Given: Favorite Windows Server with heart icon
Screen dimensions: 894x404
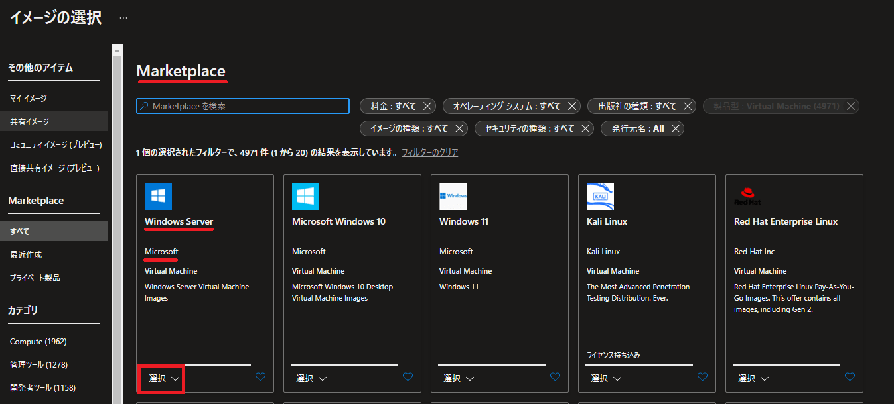Looking at the screenshot, I should [x=260, y=377].
